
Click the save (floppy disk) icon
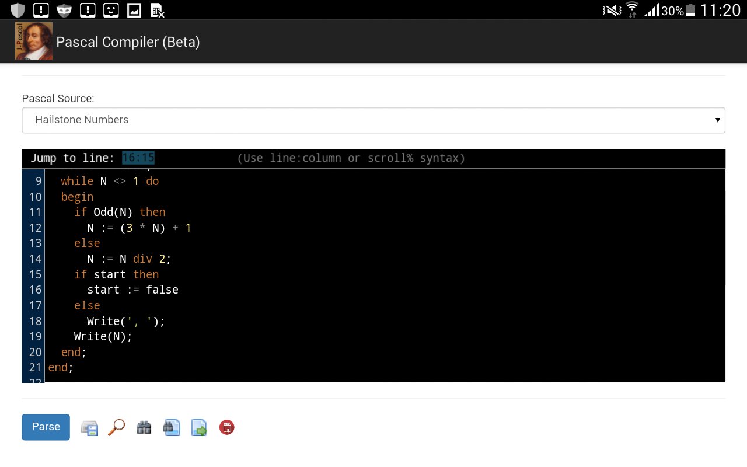pos(89,428)
